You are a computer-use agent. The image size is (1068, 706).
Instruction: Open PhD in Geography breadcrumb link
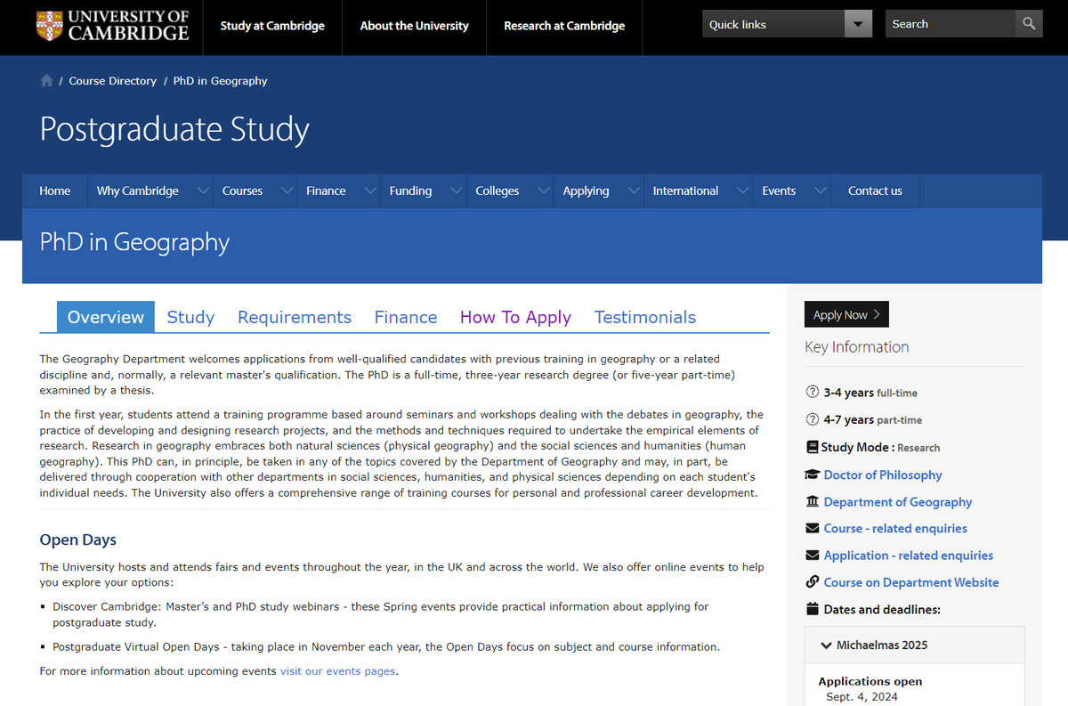pyautogui.click(x=220, y=81)
